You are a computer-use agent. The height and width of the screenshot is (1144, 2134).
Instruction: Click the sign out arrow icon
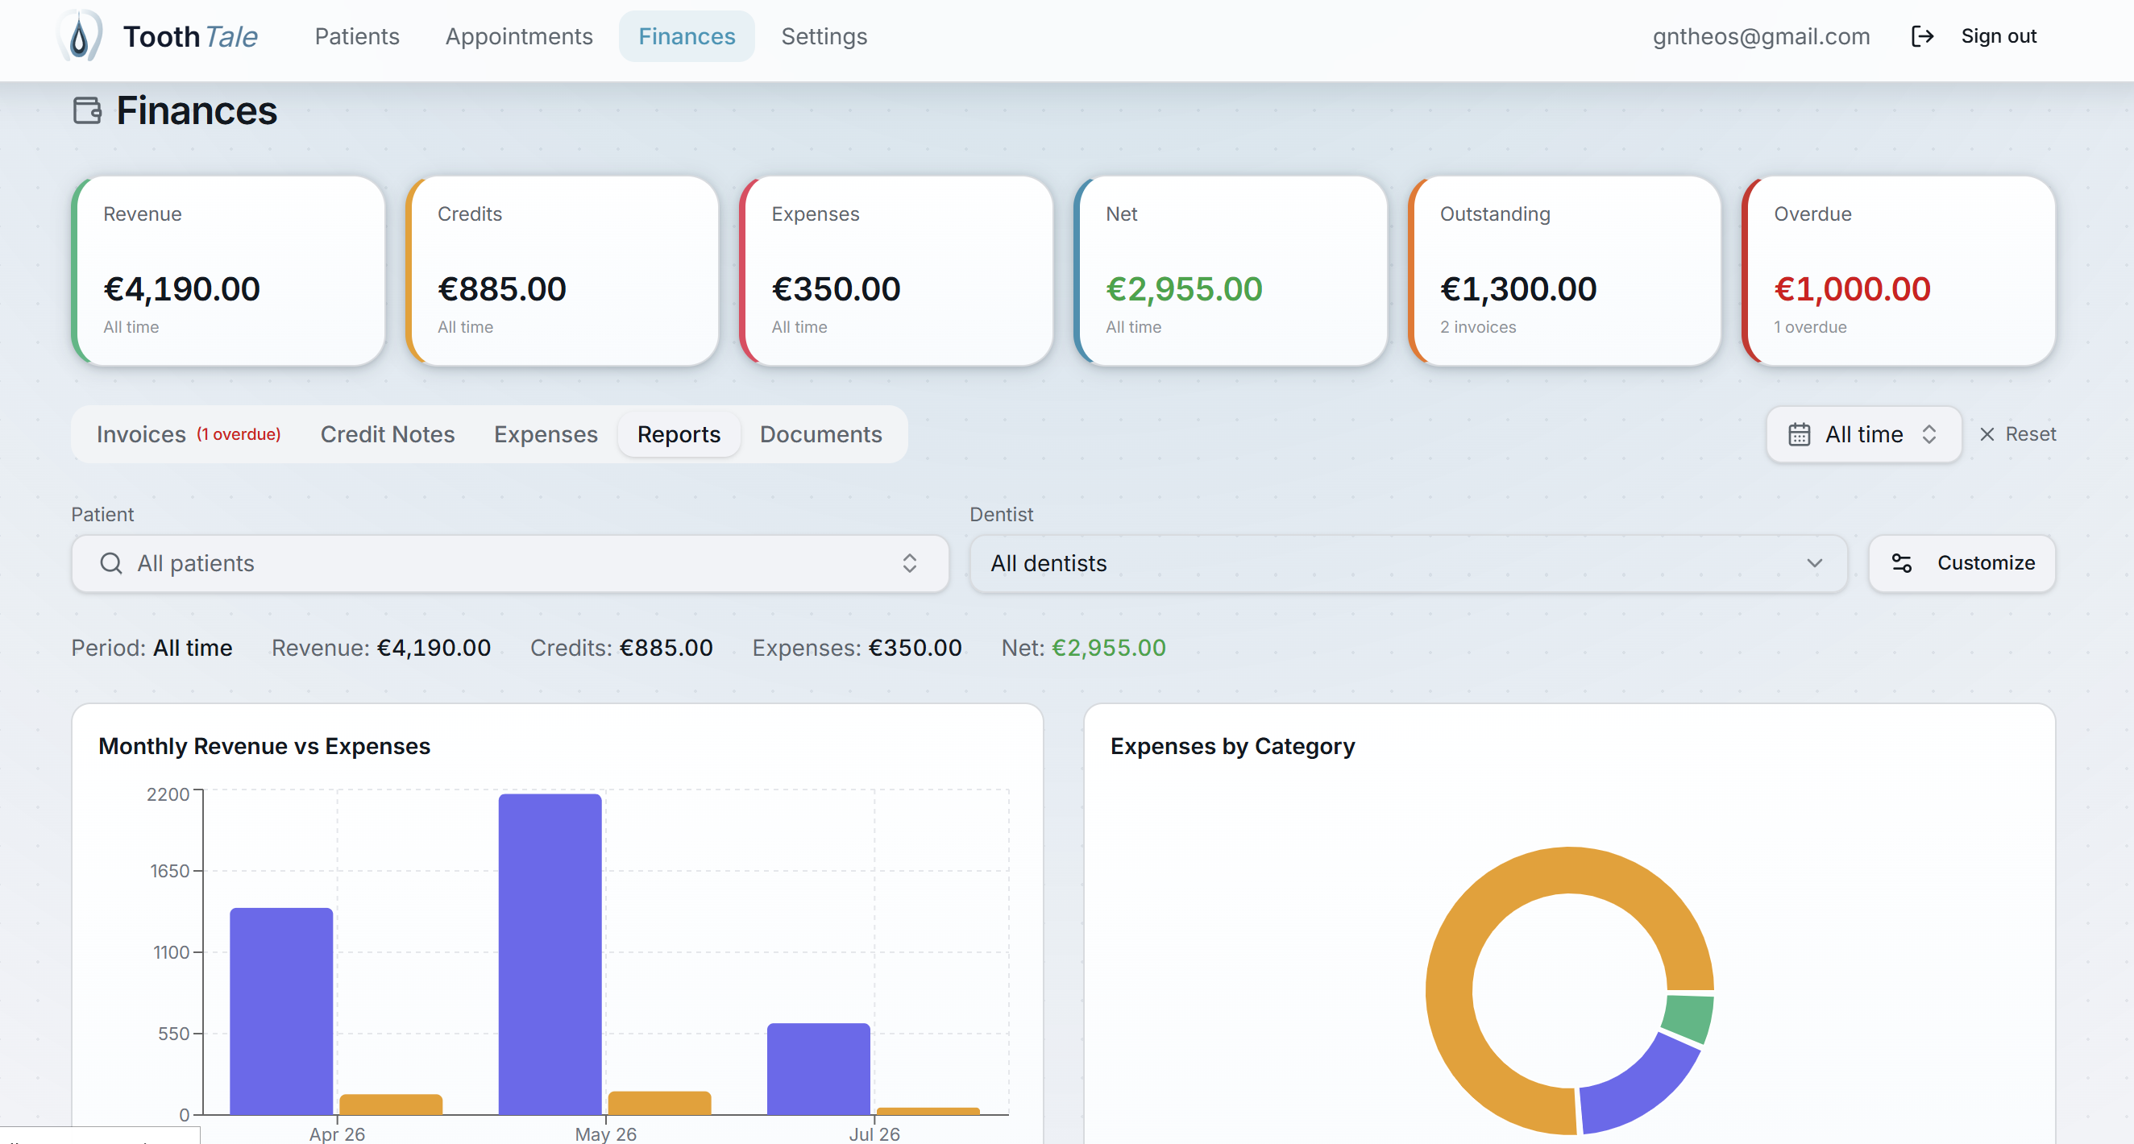(1922, 36)
